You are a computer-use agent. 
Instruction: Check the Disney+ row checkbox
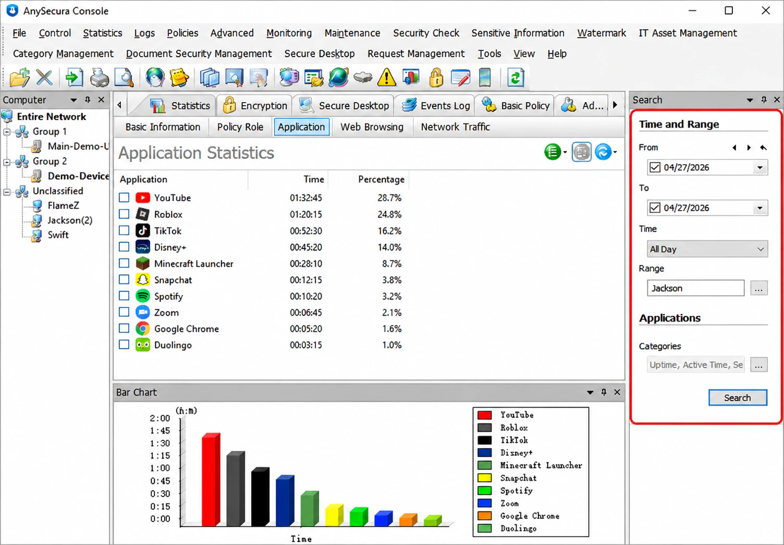click(124, 246)
